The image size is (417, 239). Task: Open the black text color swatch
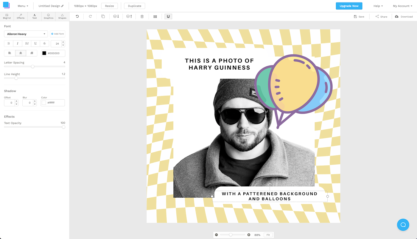click(44, 53)
